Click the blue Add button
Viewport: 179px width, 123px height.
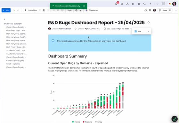click(6, 10)
